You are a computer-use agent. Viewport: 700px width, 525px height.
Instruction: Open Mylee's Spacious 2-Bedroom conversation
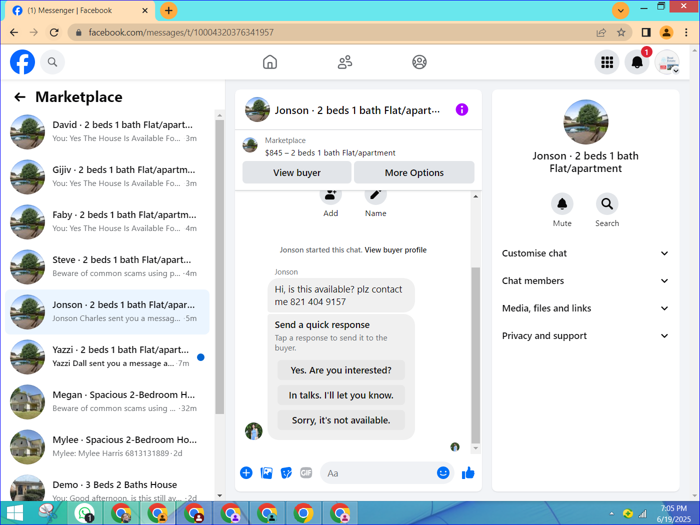pyautogui.click(x=107, y=447)
